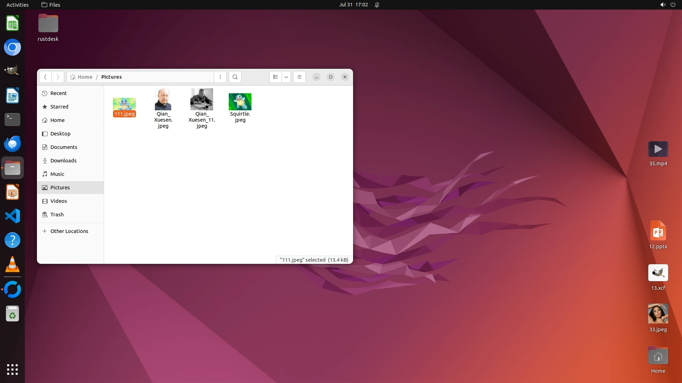Screen dimensions: 682x383
Task: Go to the Downloads sidebar folder
Action: click(x=63, y=161)
